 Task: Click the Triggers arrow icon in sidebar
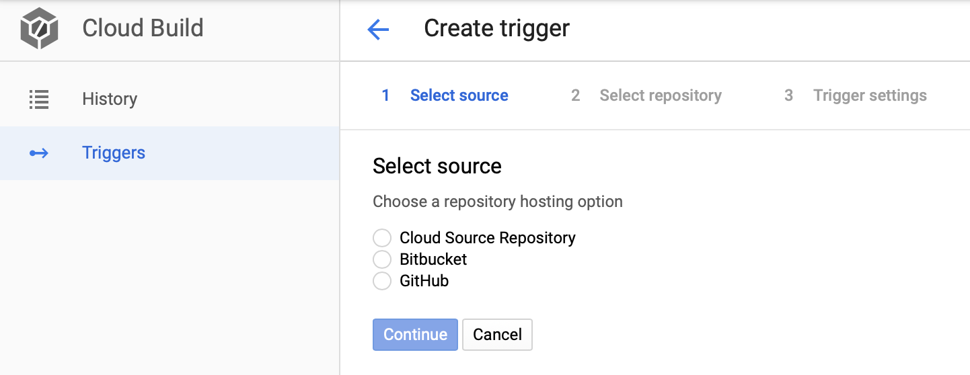tap(39, 153)
